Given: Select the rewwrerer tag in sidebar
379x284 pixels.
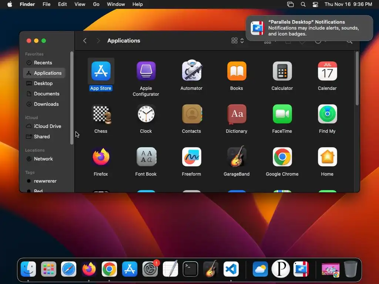Looking at the screenshot, I should pyautogui.click(x=44, y=181).
